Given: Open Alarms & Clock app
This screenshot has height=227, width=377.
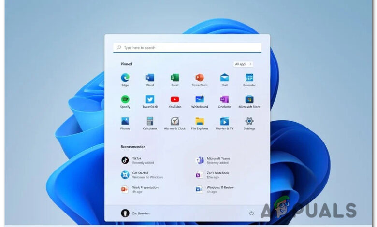Looking at the screenshot, I should coord(175,121).
